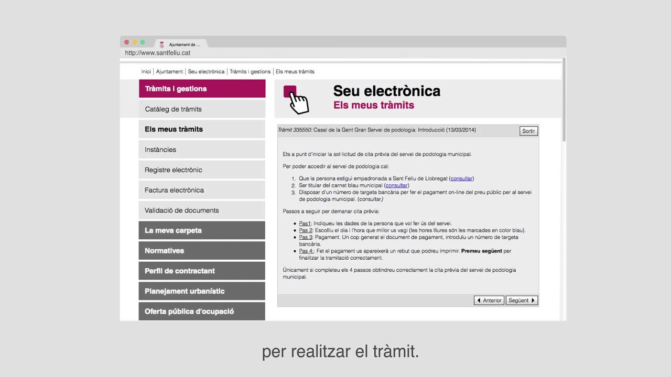Viewport: 671px width, 377px height.
Task: Open the first consultar link about empadronament
Action: (461, 178)
